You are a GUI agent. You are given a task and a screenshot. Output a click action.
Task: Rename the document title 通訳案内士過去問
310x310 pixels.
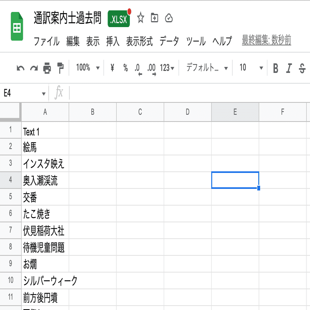tap(68, 18)
